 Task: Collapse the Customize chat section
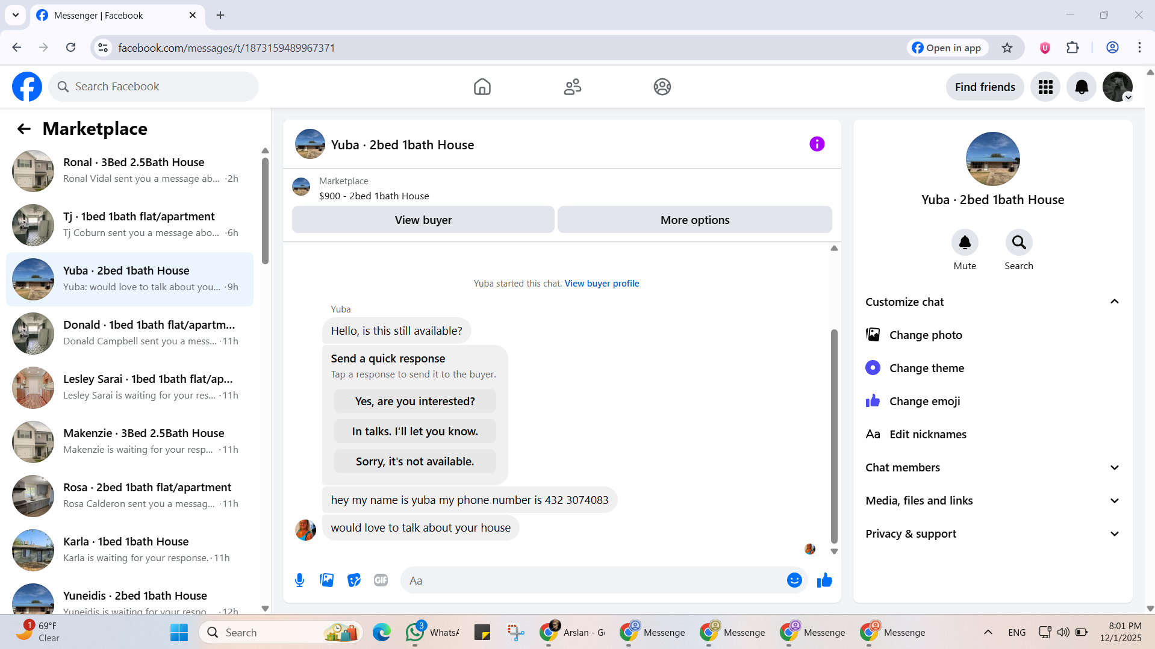tap(992, 302)
